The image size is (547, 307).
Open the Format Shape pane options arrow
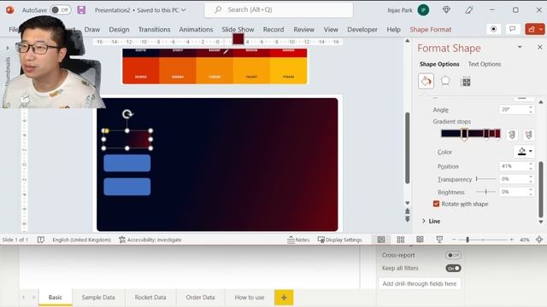(x=520, y=47)
